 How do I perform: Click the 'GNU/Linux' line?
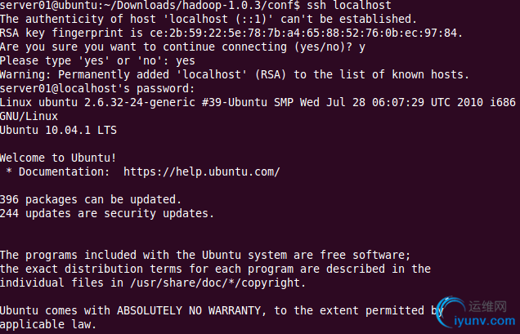29,116
